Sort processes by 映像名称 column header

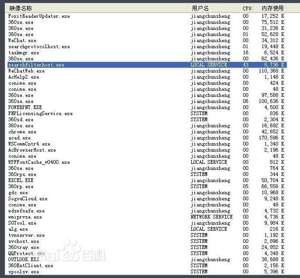[x=97, y=8]
